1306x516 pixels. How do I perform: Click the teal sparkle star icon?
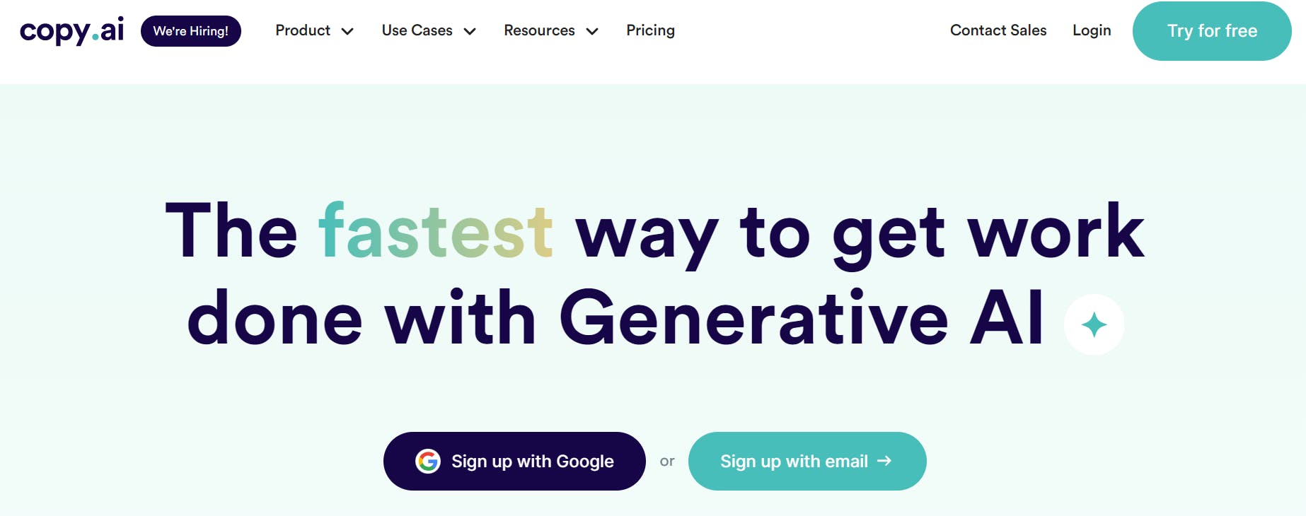(x=1094, y=324)
